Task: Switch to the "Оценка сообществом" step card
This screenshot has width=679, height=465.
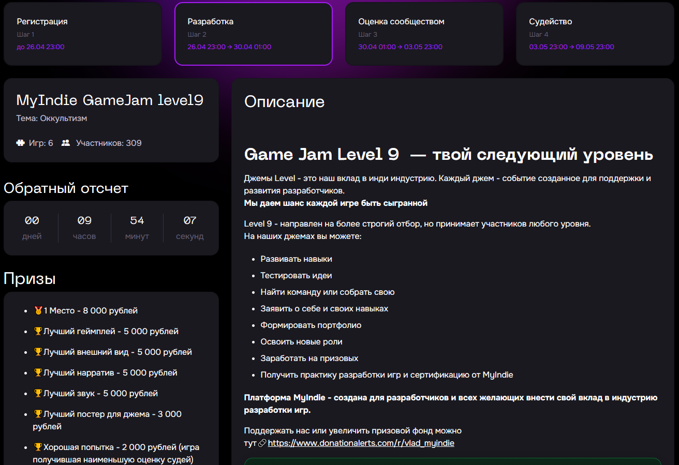Action: [x=424, y=34]
